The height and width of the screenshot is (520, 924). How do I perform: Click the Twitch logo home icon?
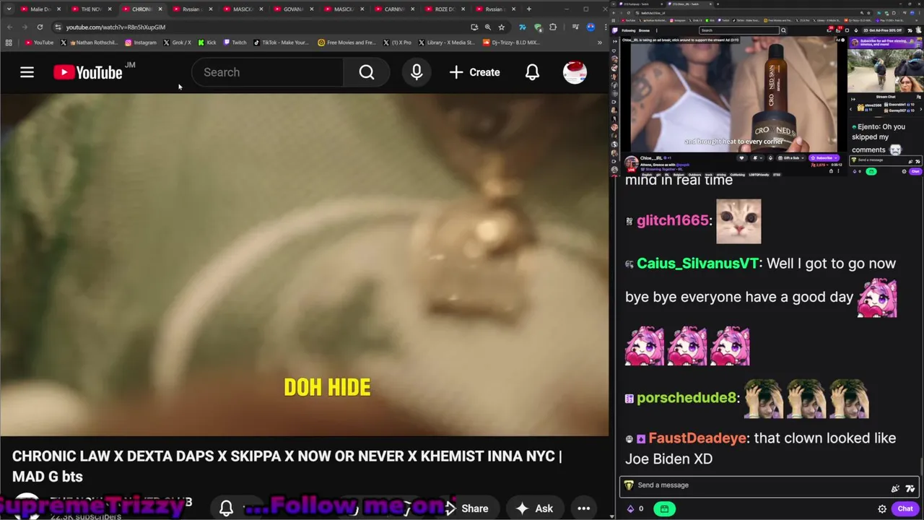(x=615, y=30)
